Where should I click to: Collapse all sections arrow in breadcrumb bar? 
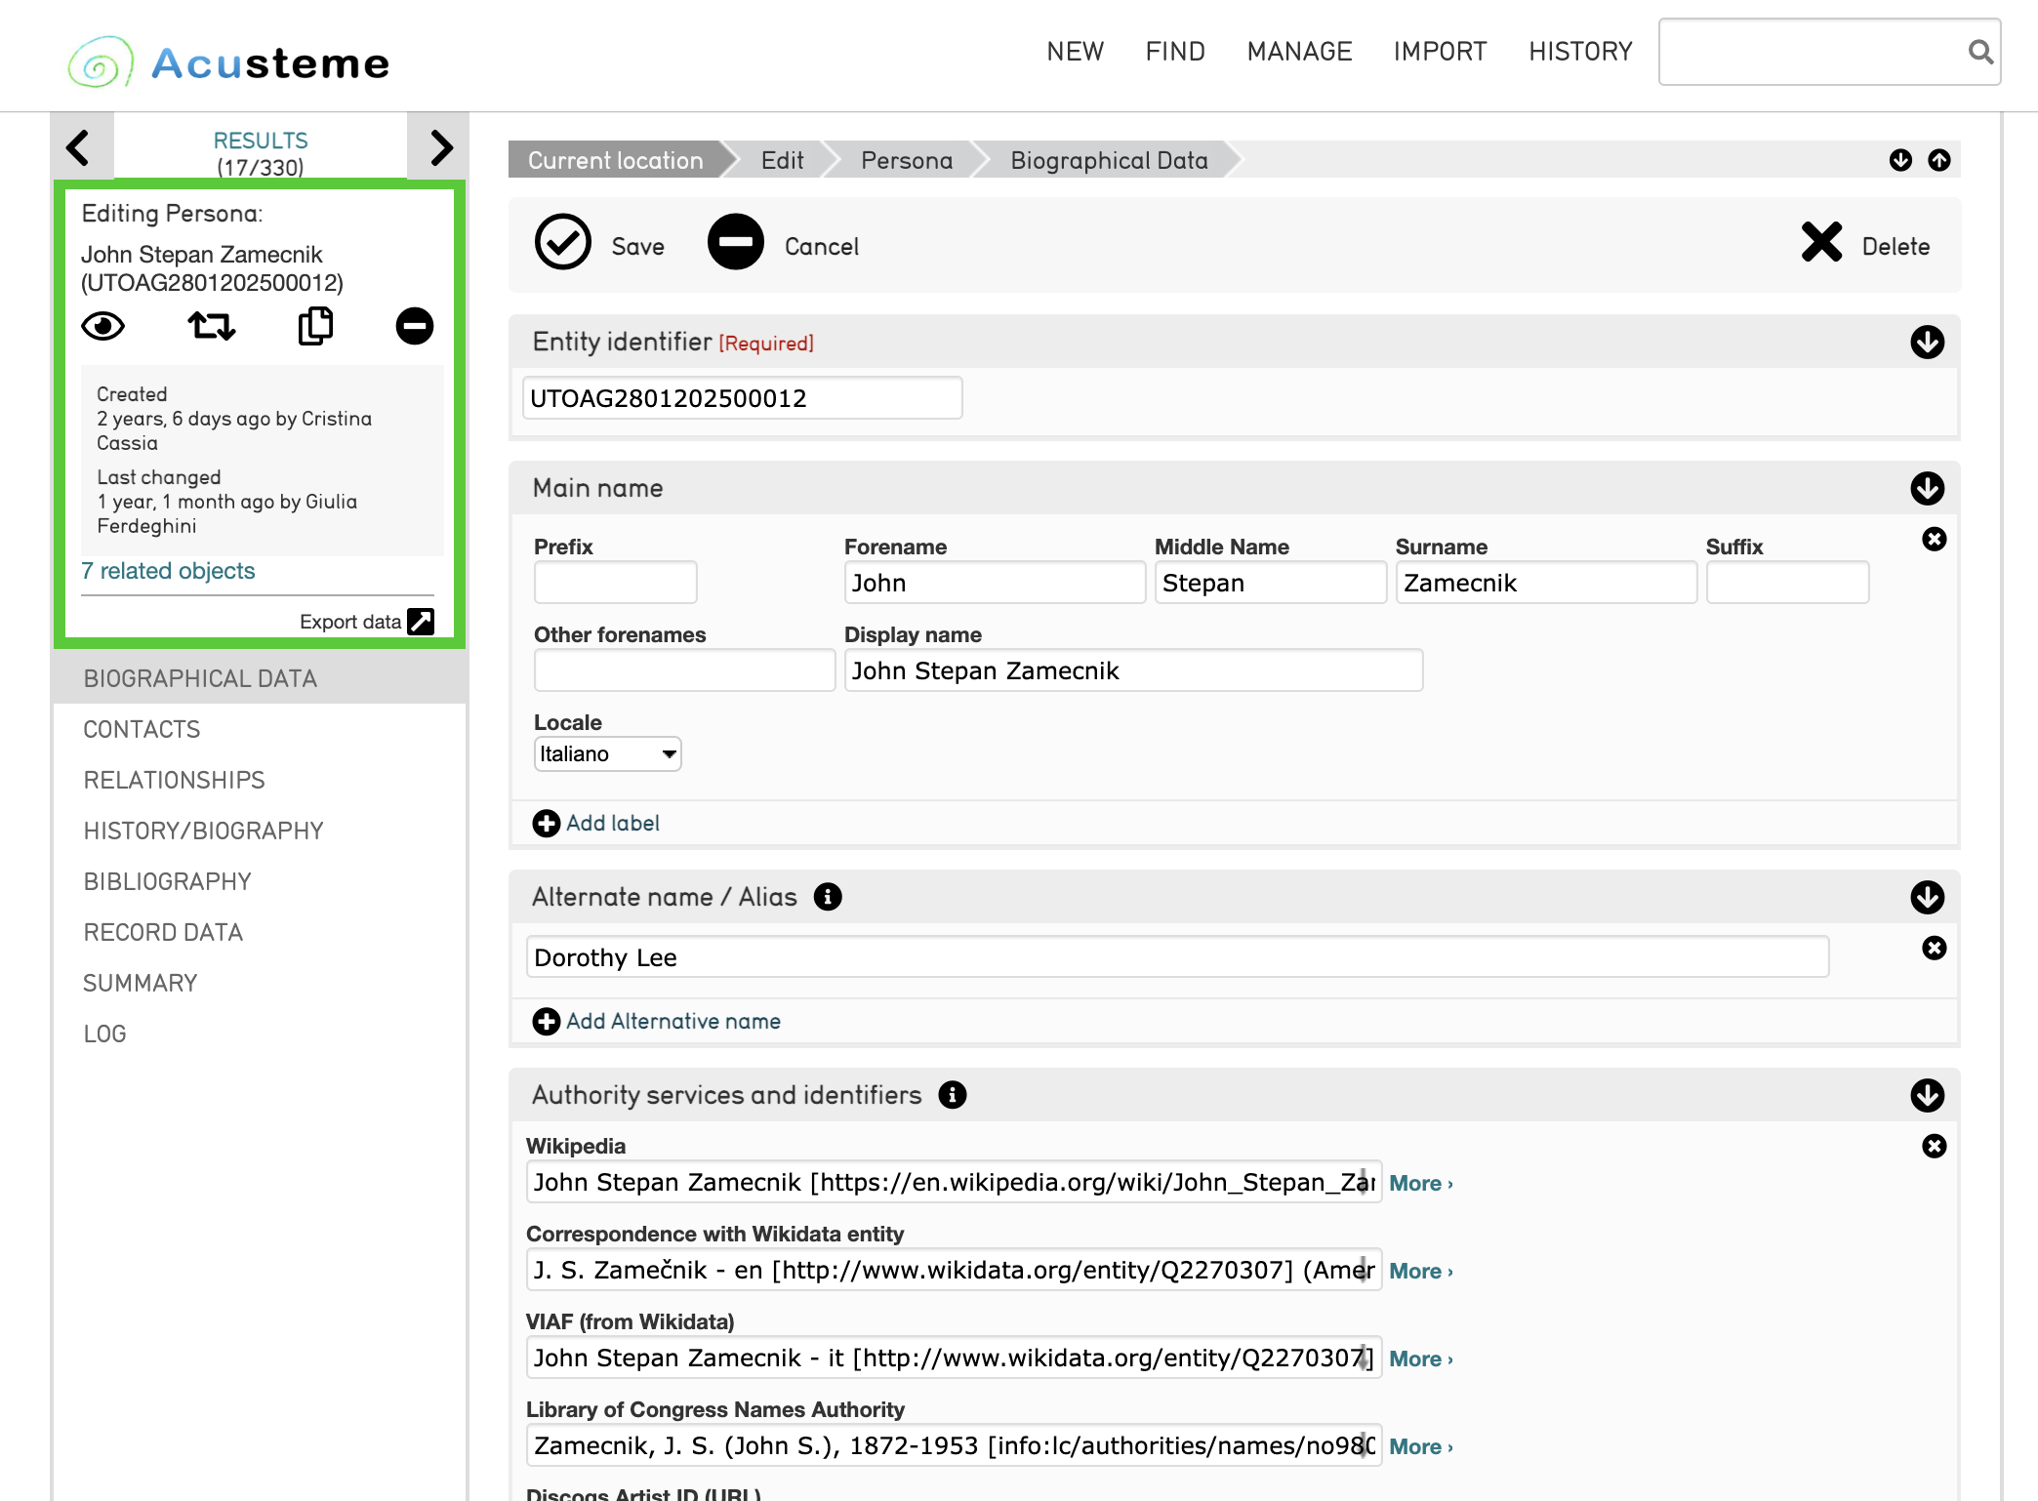pyautogui.click(x=1900, y=160)
